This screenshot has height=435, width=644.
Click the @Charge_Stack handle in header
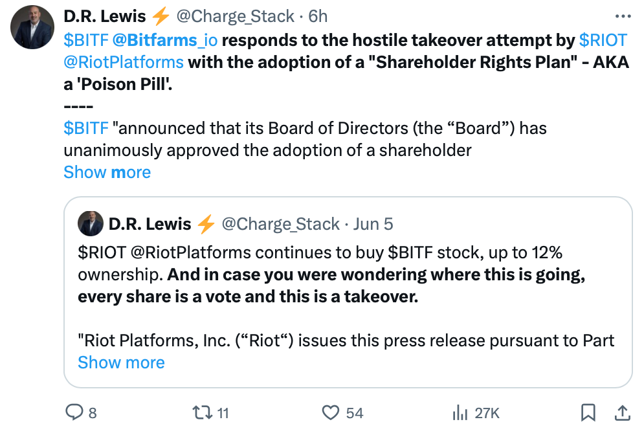(236, 16)
